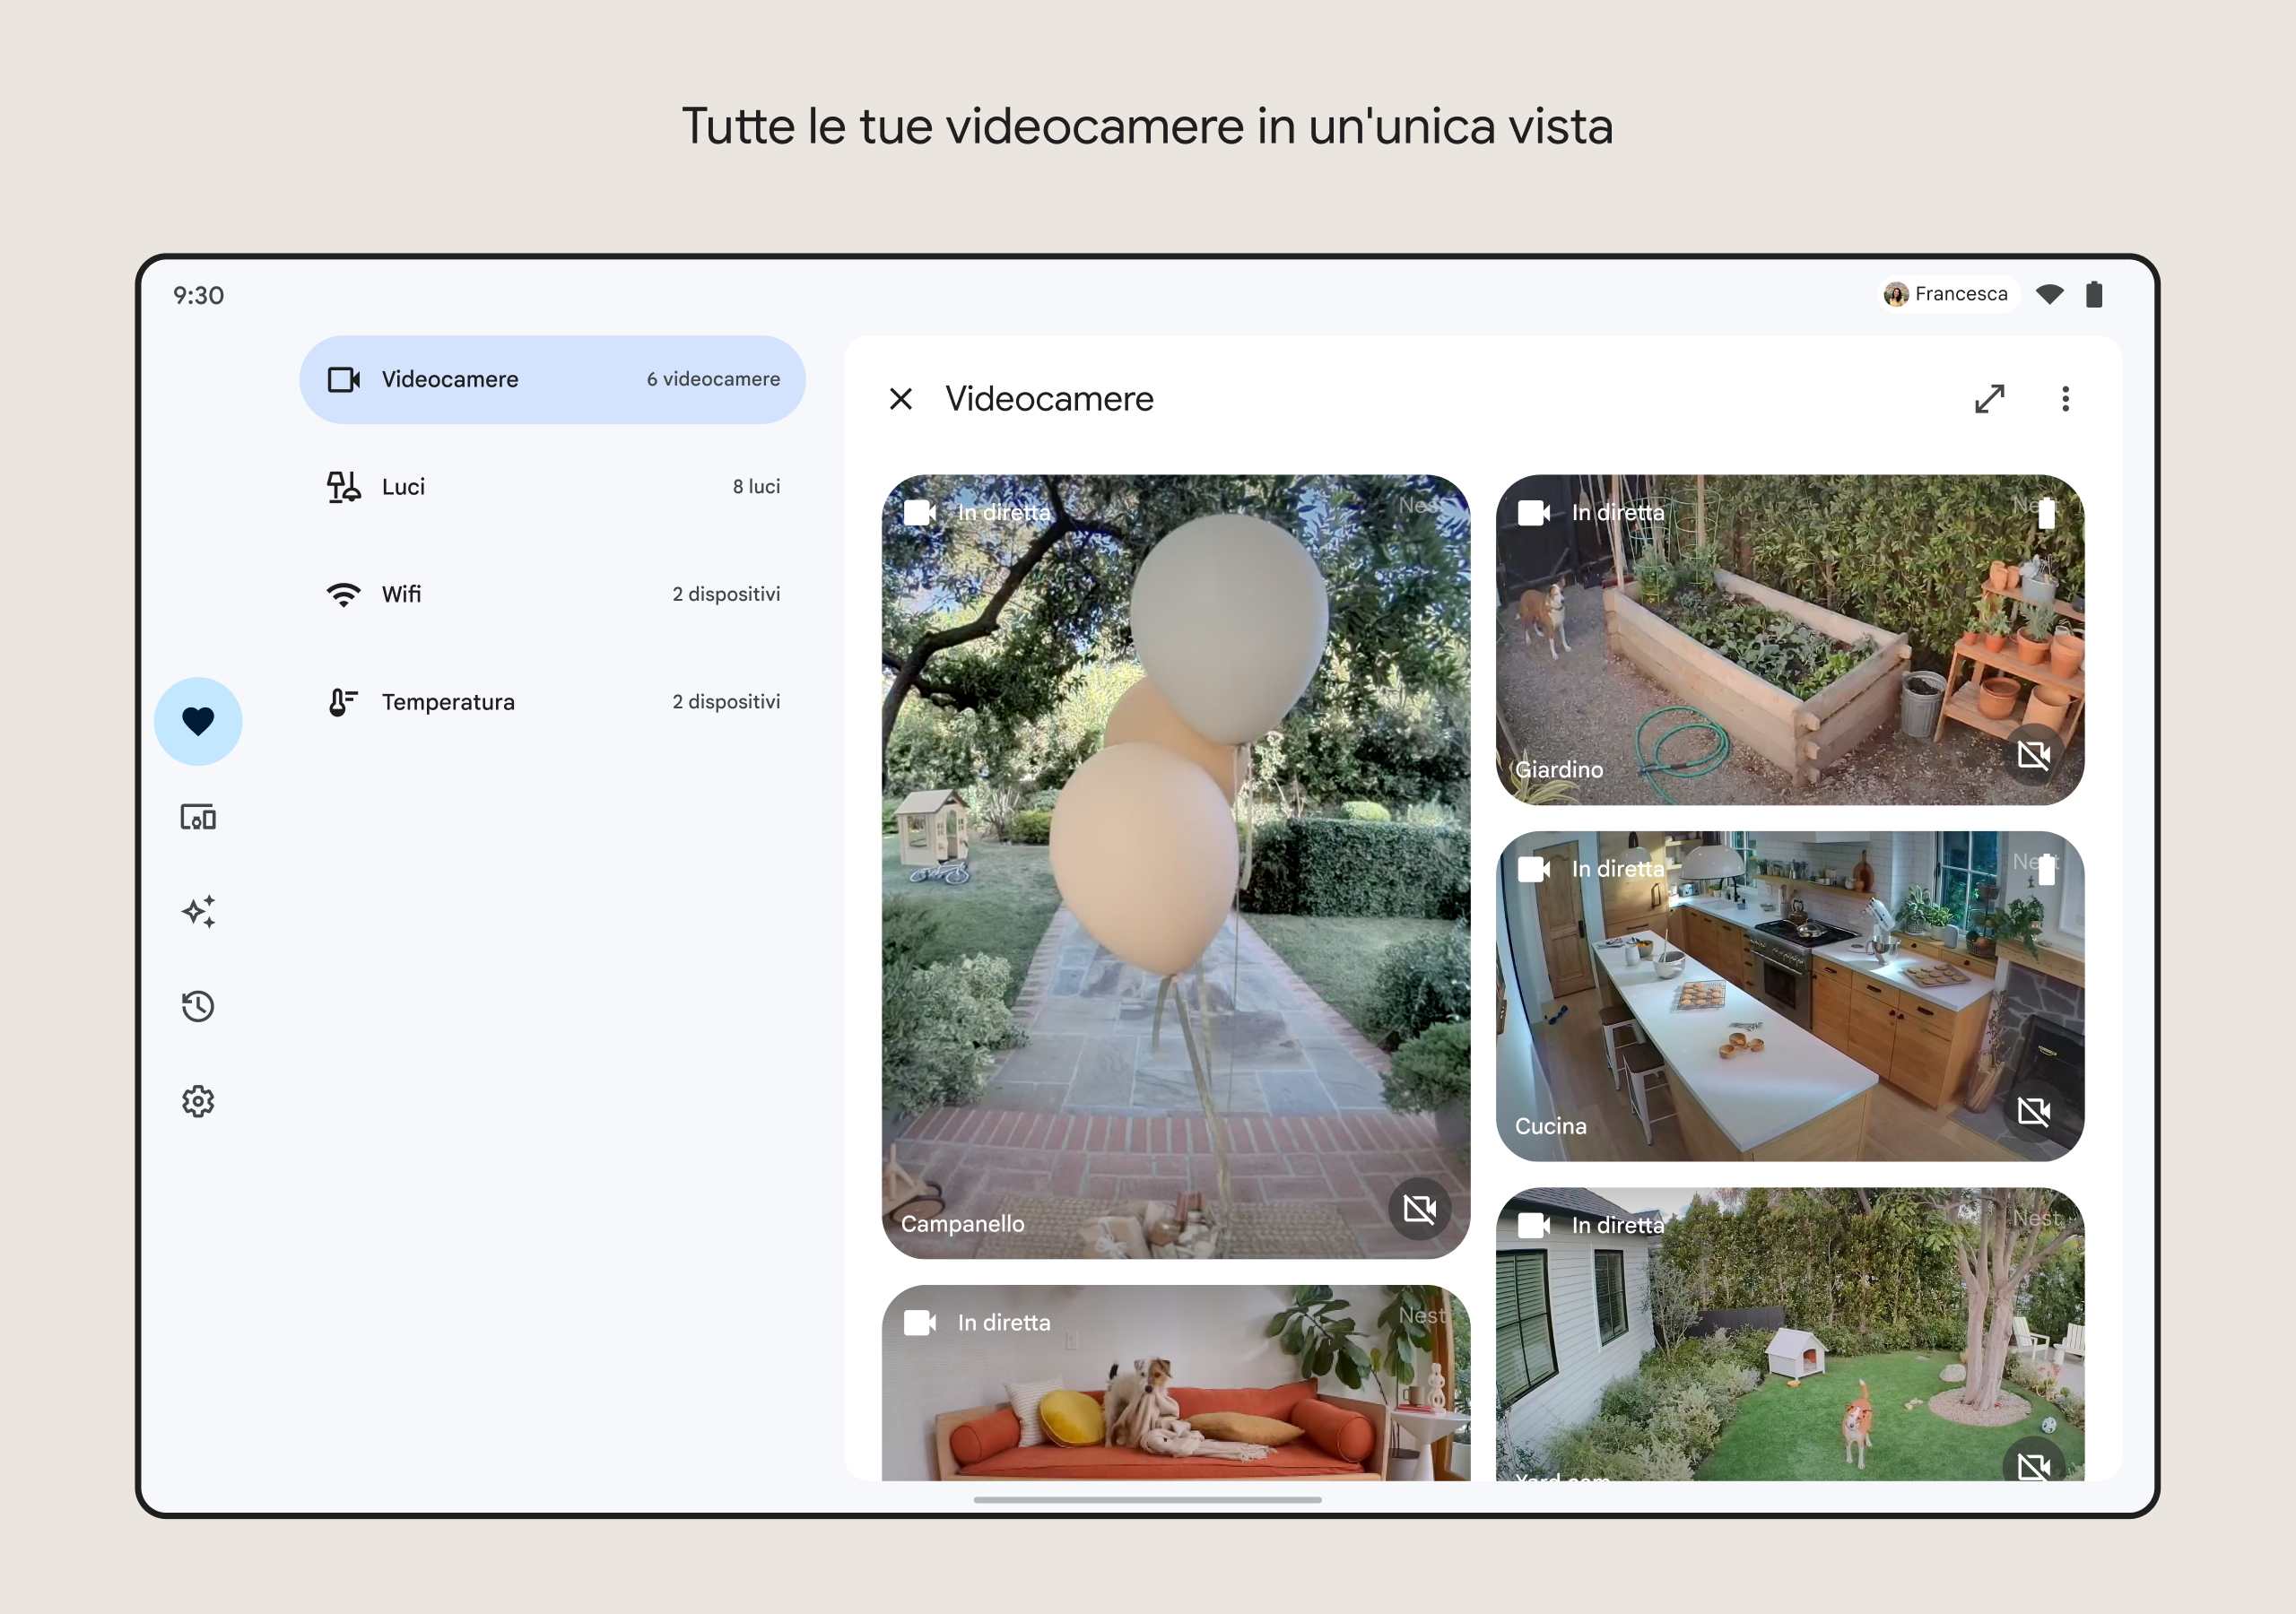Select the Luci category row
This screenshot has width=2296, height=1614.
552,487
